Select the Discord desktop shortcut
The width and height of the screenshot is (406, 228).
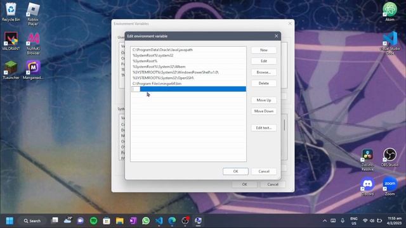pyautogui.click(x=367, y=187)
